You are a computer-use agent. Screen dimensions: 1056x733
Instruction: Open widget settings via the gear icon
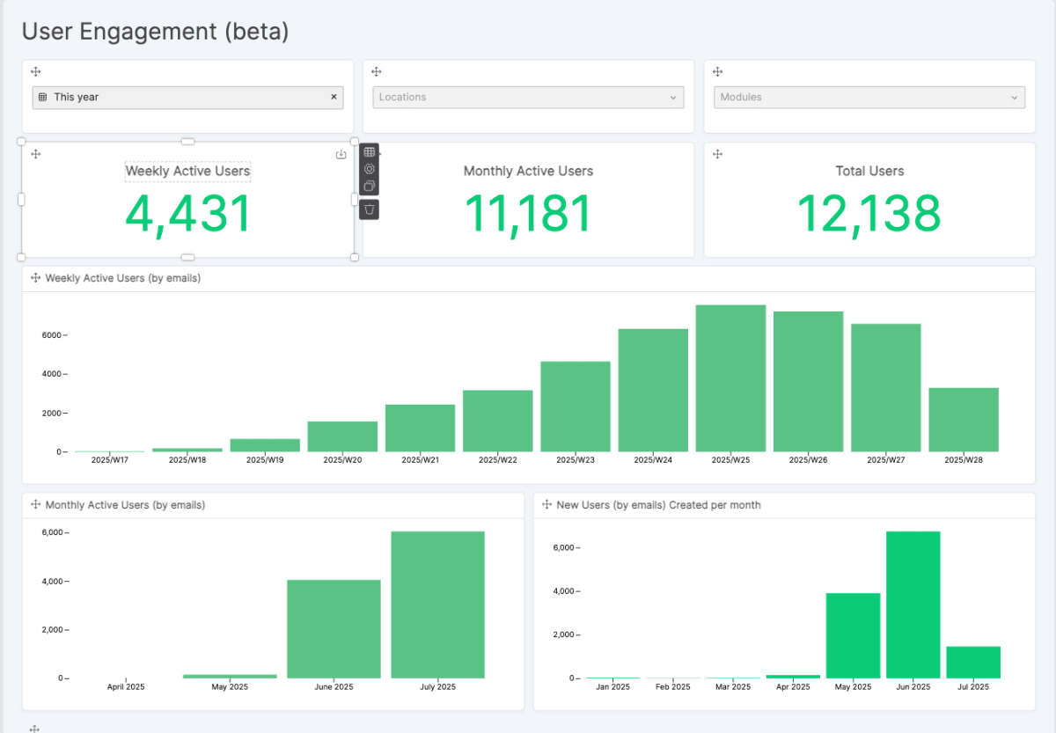[x=370, y=169]
